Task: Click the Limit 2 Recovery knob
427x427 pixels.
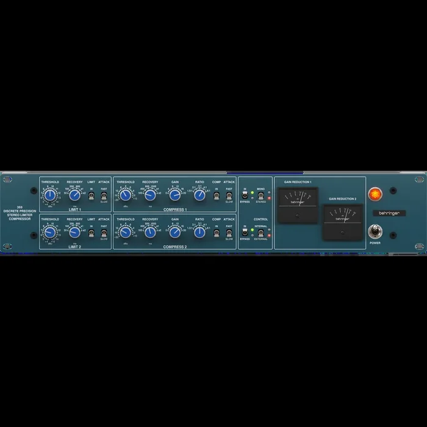Action: [x=74, y=232]
